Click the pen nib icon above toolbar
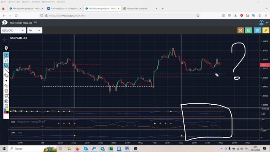The width and height of the screenshot is (270, 152). [x=6, y=48]
